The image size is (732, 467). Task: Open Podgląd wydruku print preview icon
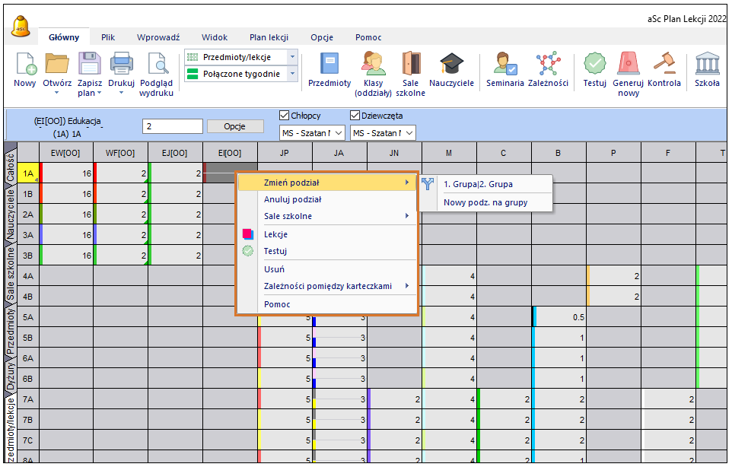point(157,63)
